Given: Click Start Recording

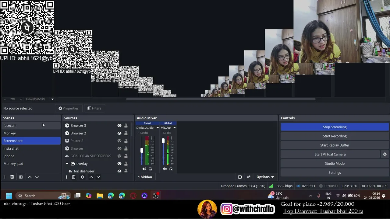Looking at the screenshot, I should point(335,136).
